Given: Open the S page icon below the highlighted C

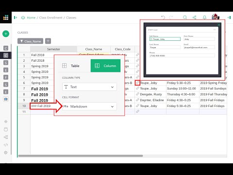Looking at the screenshot, I should 6,63.
